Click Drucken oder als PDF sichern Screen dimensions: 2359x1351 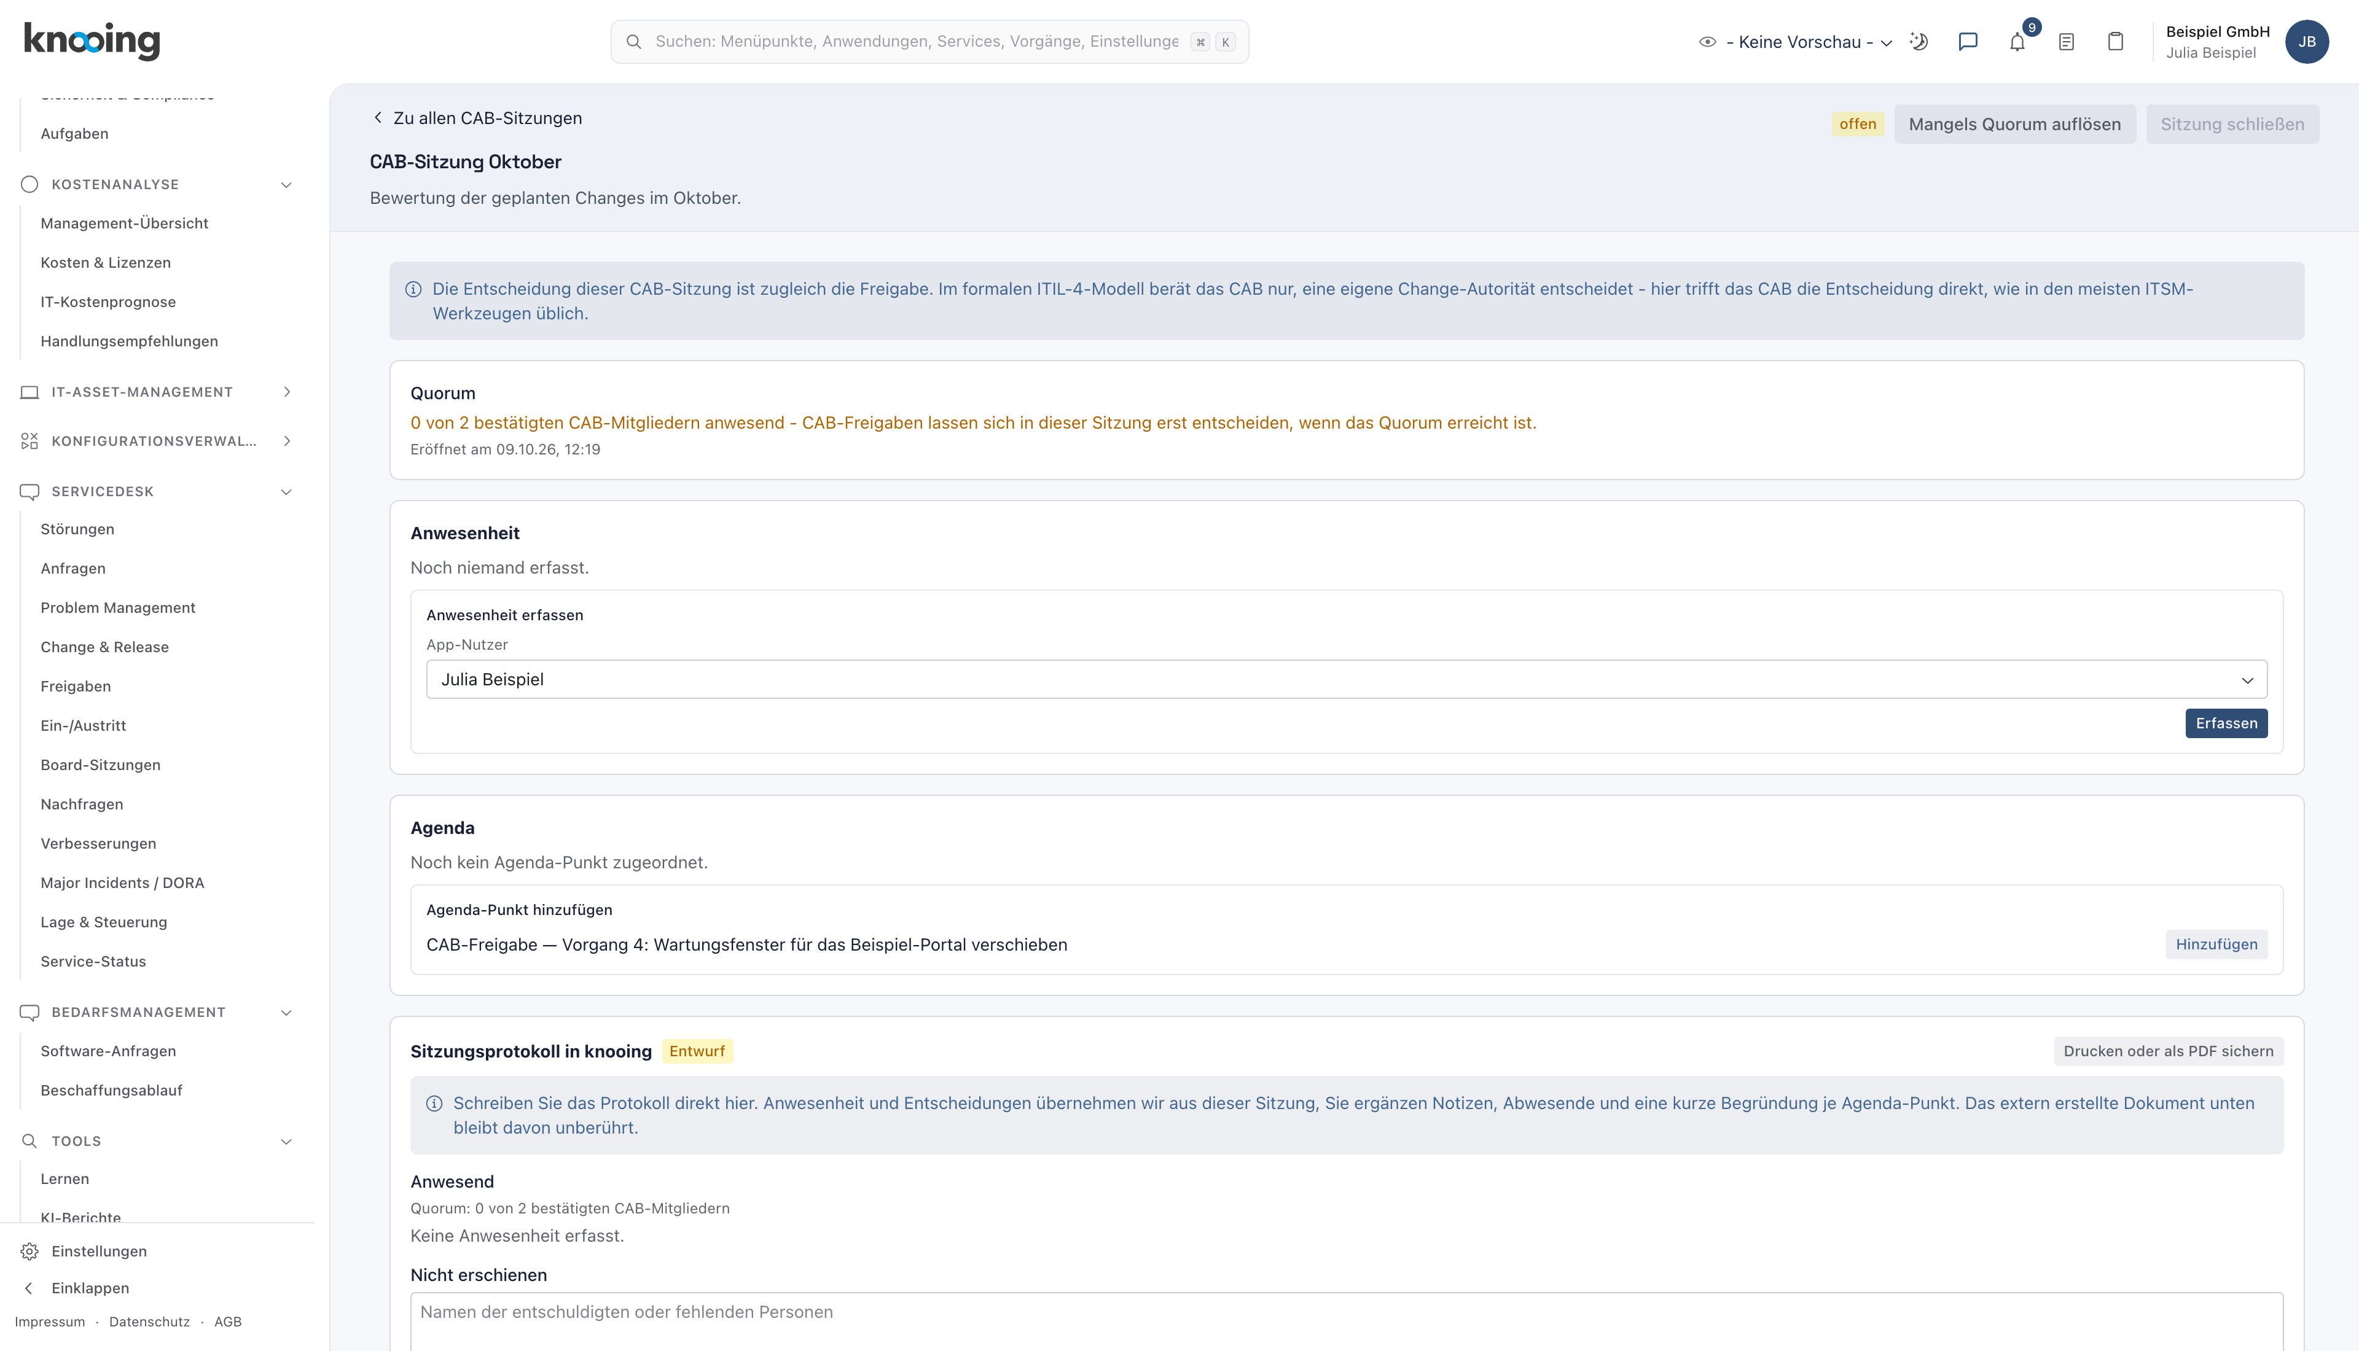2169,1051
